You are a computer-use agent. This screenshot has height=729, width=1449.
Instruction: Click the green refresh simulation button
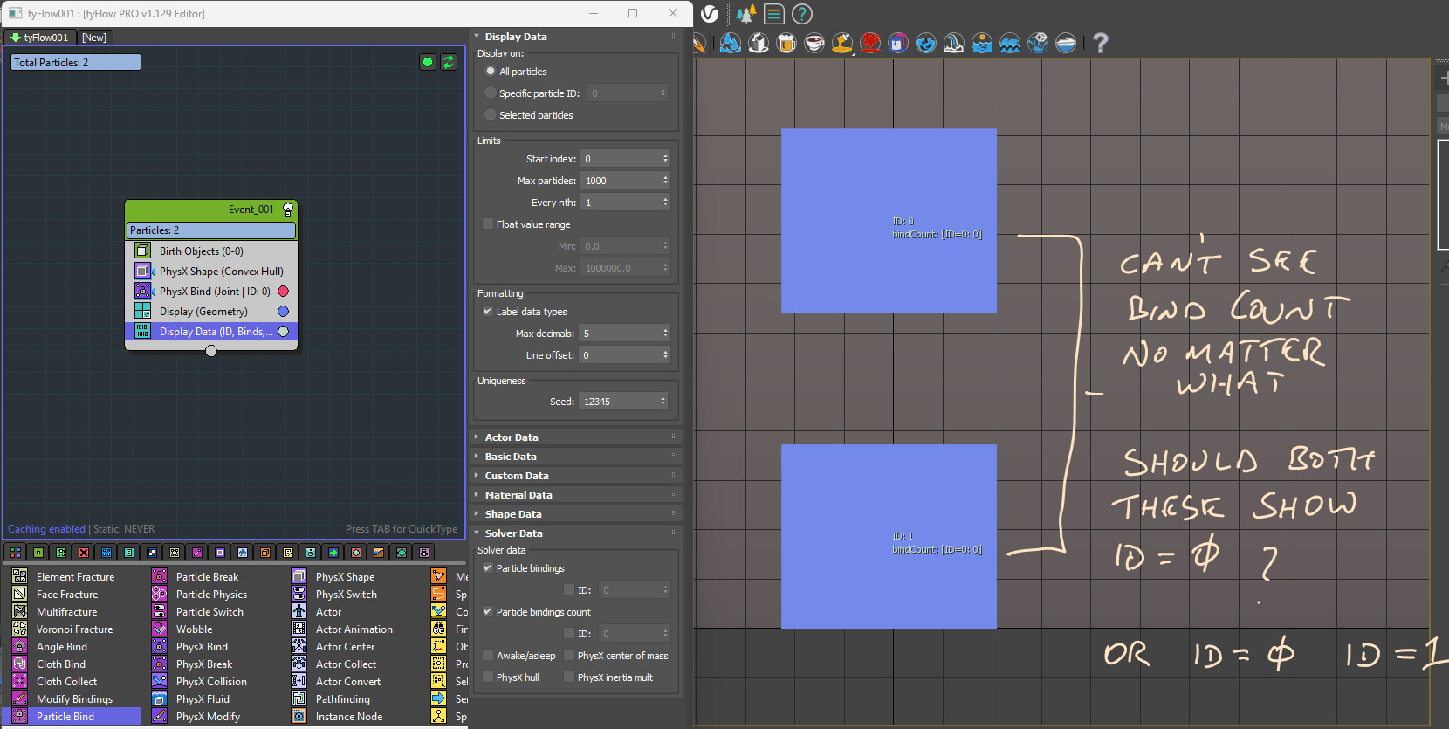pyautogui.click(x=449, y=62)
